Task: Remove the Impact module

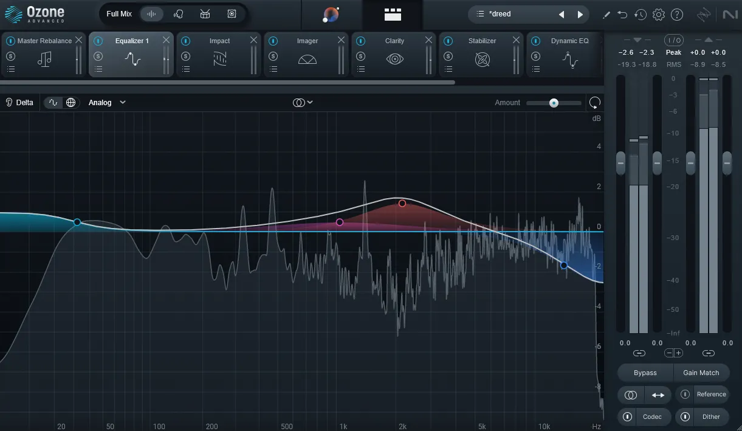Action: pyautogui.click(x=254, y=40)
